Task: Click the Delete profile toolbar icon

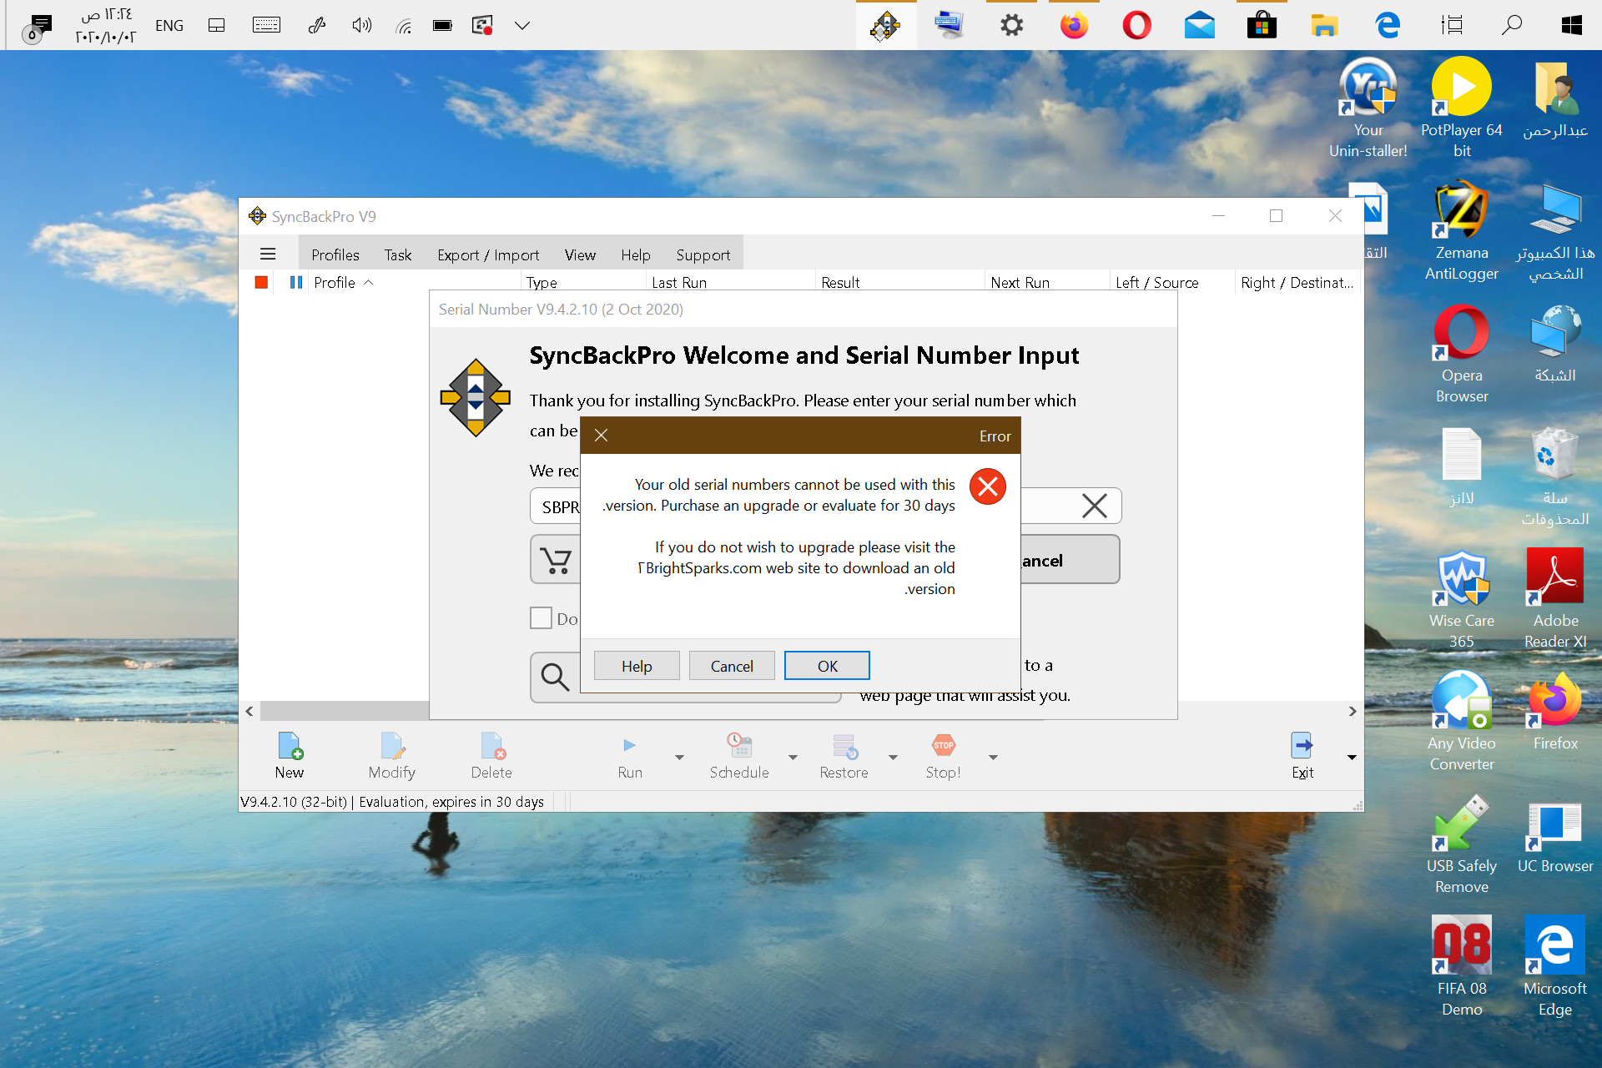Action: (x=491, y=755)
